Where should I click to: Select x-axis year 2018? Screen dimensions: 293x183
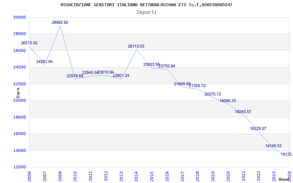click(198, 176)
